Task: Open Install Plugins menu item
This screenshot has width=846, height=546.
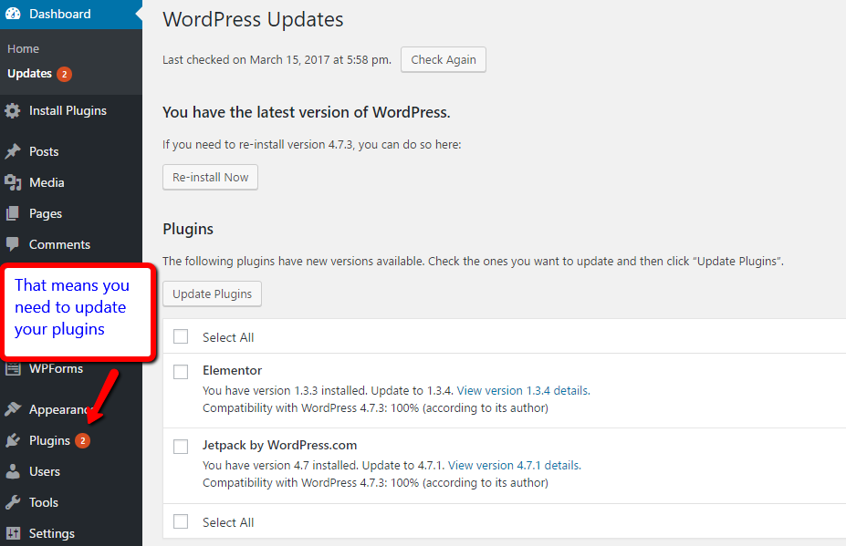Action: click(71, 111)
